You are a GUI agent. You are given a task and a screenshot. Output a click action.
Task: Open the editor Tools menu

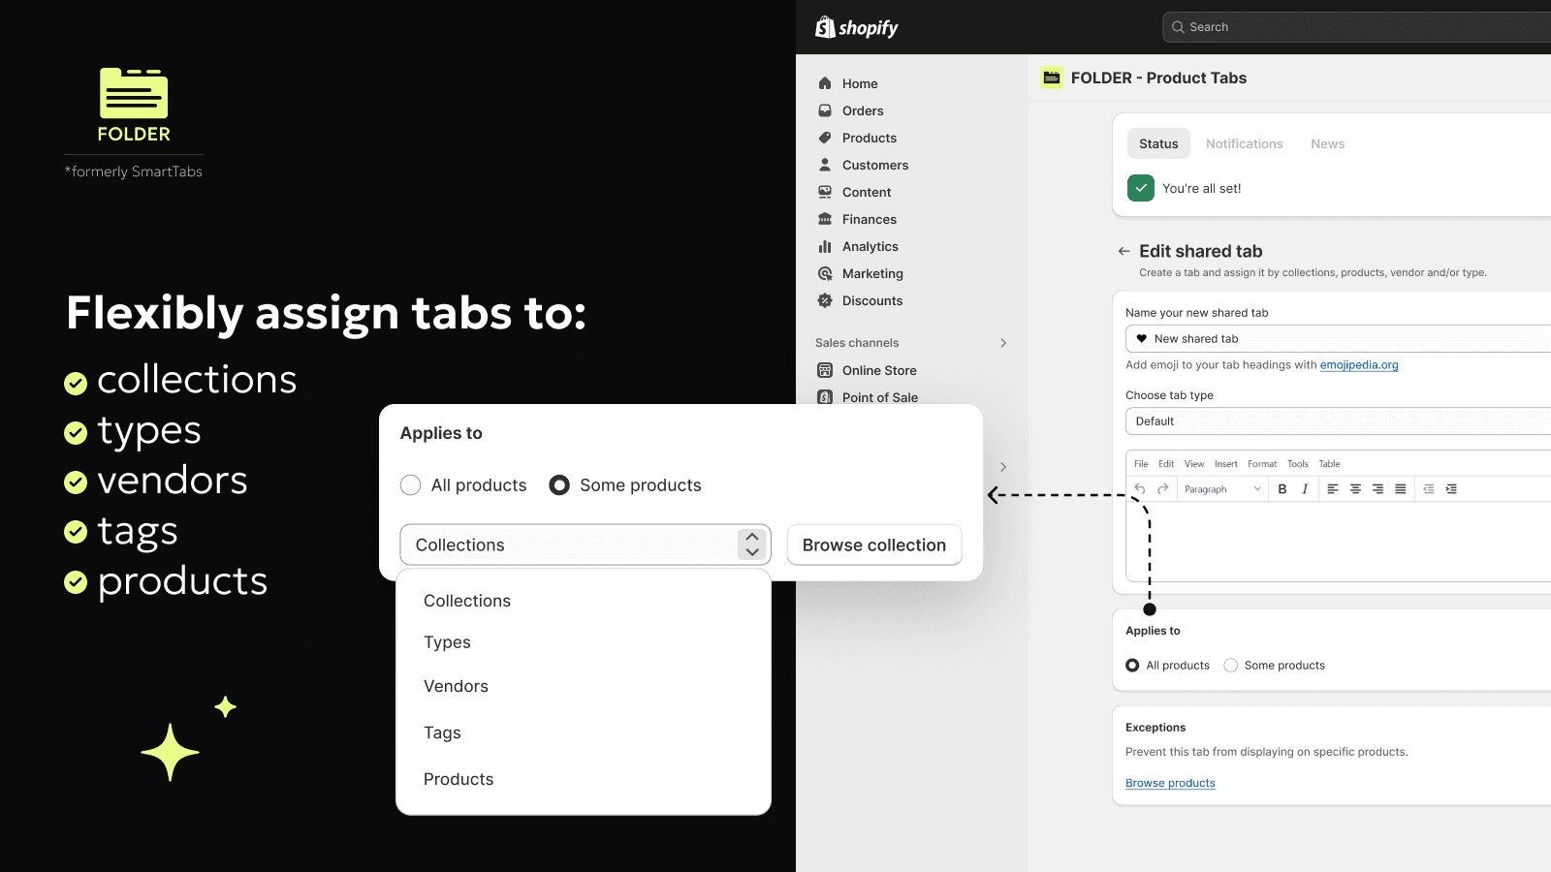click(1298, 464)
